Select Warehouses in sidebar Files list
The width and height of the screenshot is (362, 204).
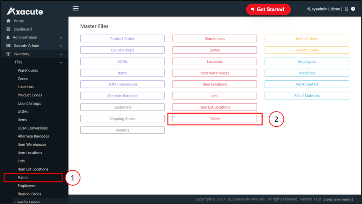(28, 70)
